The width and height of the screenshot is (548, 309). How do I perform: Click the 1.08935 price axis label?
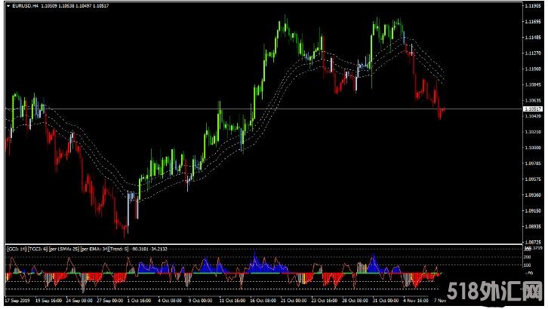click(533, 226)
